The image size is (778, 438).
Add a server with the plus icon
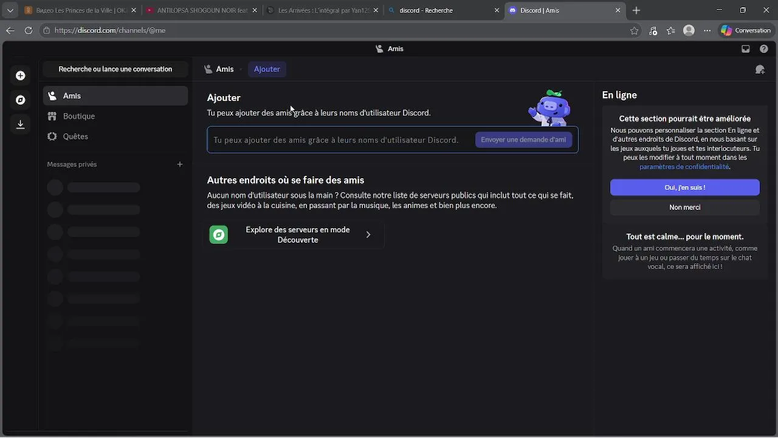[20, 75]
